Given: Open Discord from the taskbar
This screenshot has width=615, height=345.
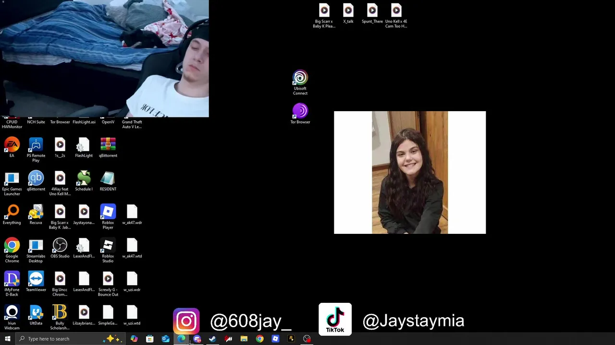Looking at the screenshot, I should pyautogui.click(x=197, y=339).
